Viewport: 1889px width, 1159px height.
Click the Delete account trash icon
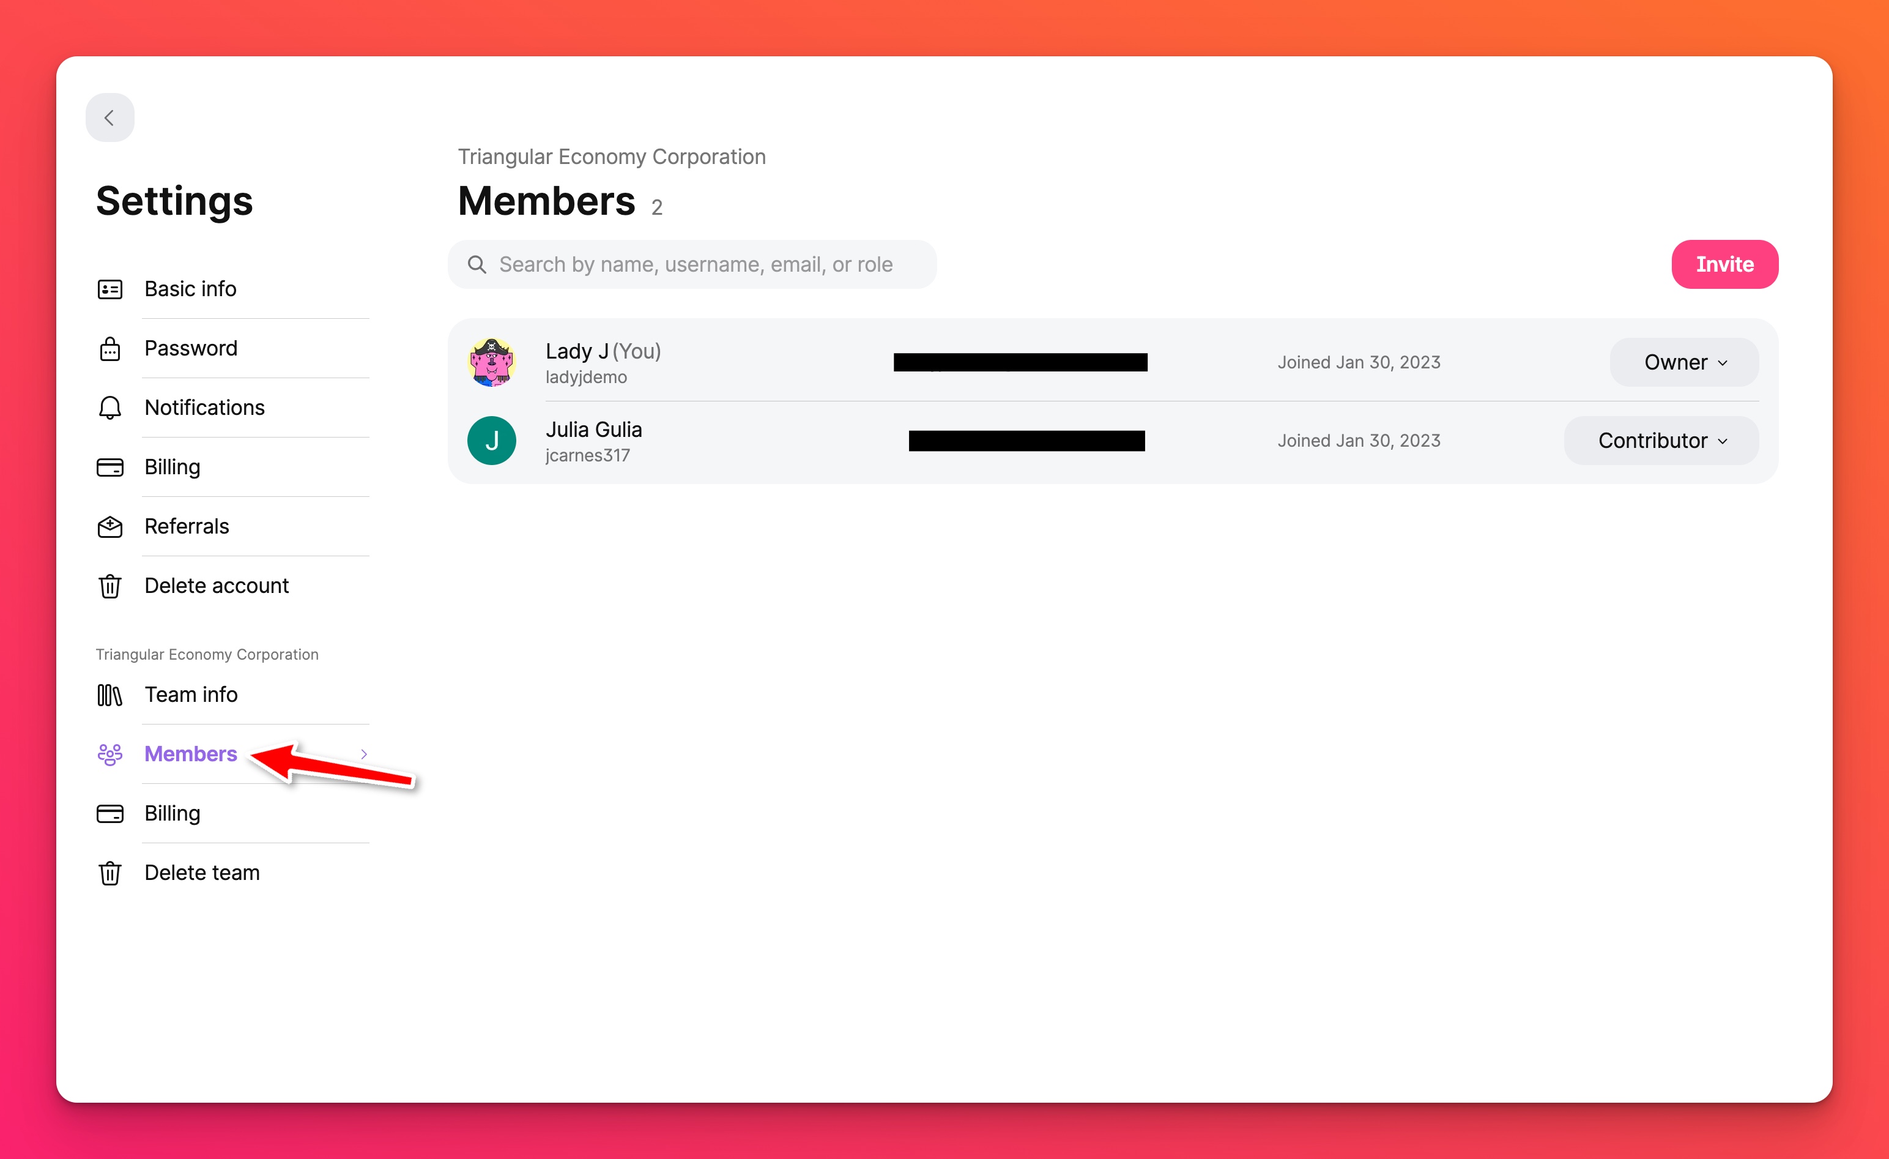(x=109, y=586)
